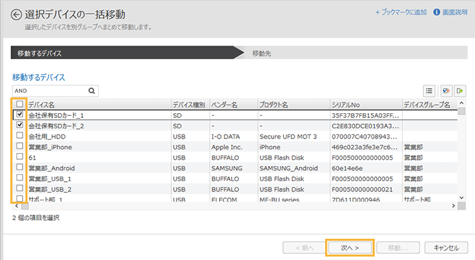Check the checkbox for device 61
The height and width of the screenshot is (260, 475).
coord(20,156)
